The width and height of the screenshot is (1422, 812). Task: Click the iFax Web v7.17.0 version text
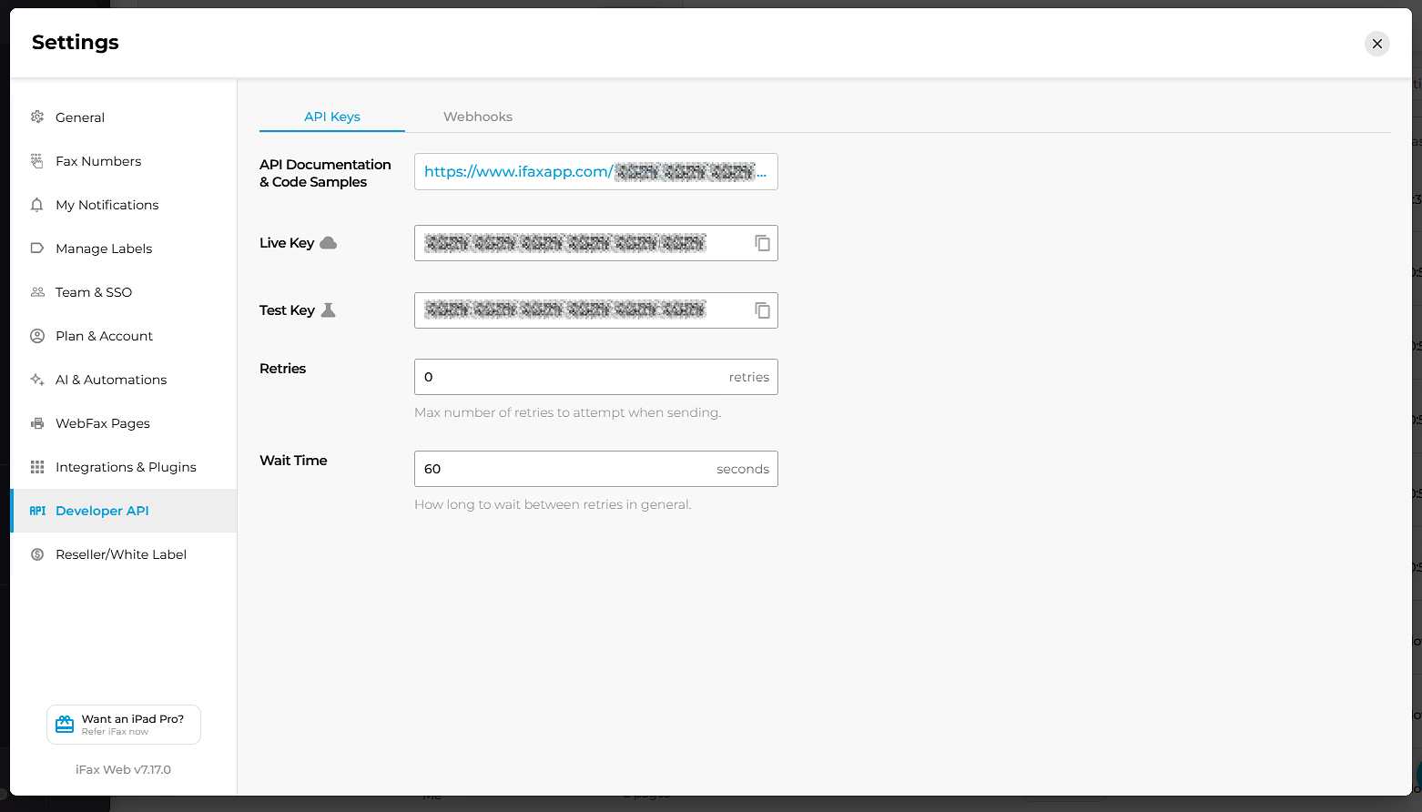pyautogui.click(x=123, y=769)
